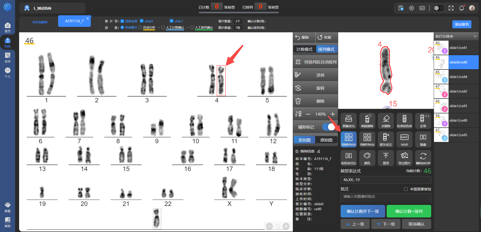Viewport: 481px width, 232px height.
Task: Open the 颜色 color palette tool
Action: (367, 158)
